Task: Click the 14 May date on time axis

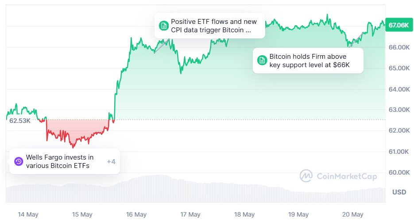Action: 28,214
